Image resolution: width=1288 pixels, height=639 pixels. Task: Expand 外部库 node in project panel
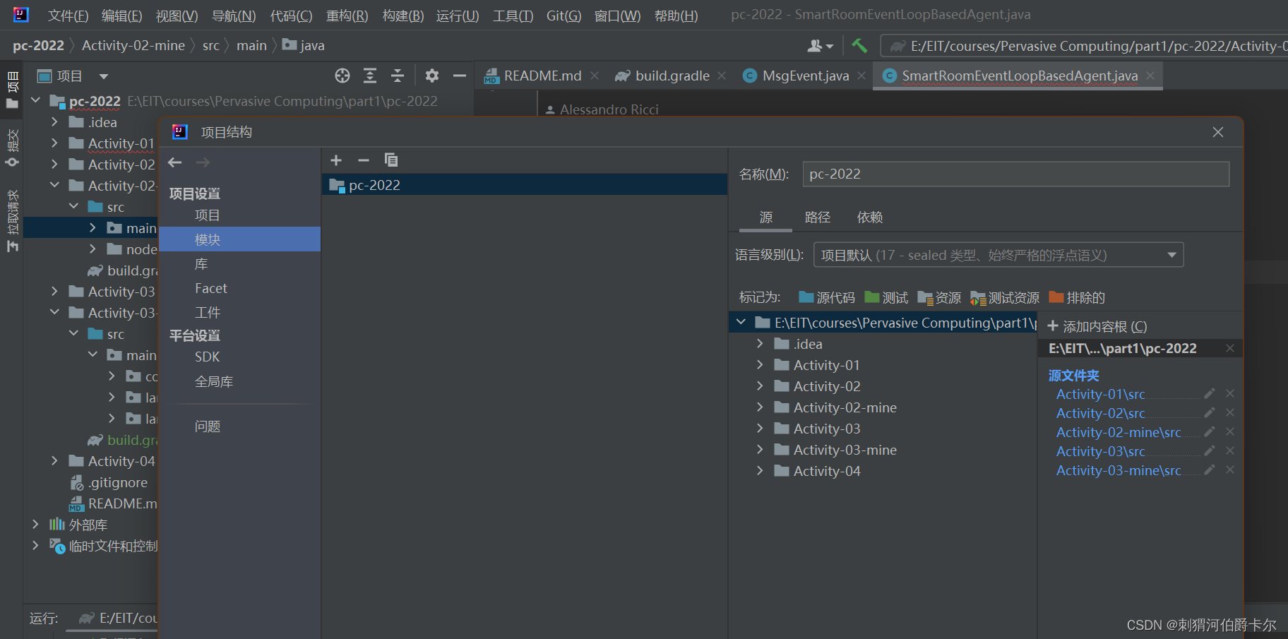tap(35, 525)
